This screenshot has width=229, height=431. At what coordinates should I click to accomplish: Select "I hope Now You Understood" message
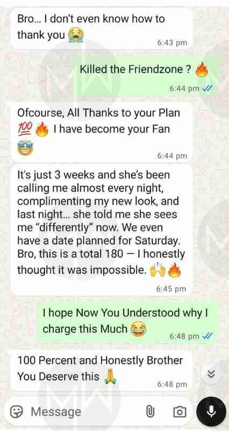[128, 322]
